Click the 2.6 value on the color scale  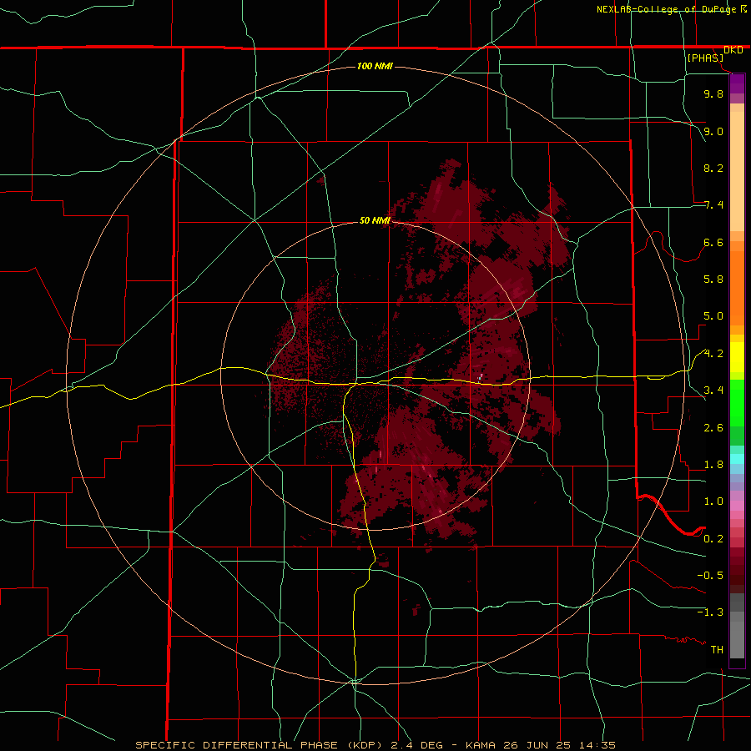point(713,428)
